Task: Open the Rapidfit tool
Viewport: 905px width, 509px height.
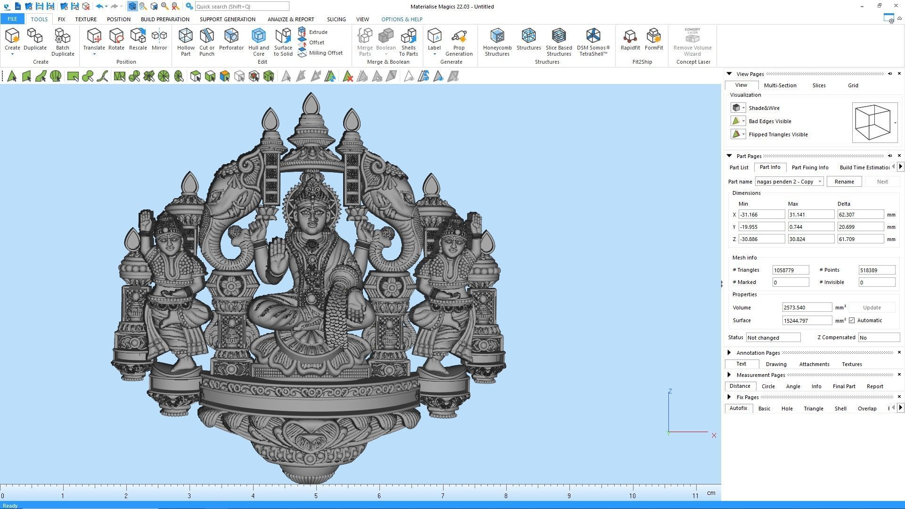Action: (x=630, y=40)
